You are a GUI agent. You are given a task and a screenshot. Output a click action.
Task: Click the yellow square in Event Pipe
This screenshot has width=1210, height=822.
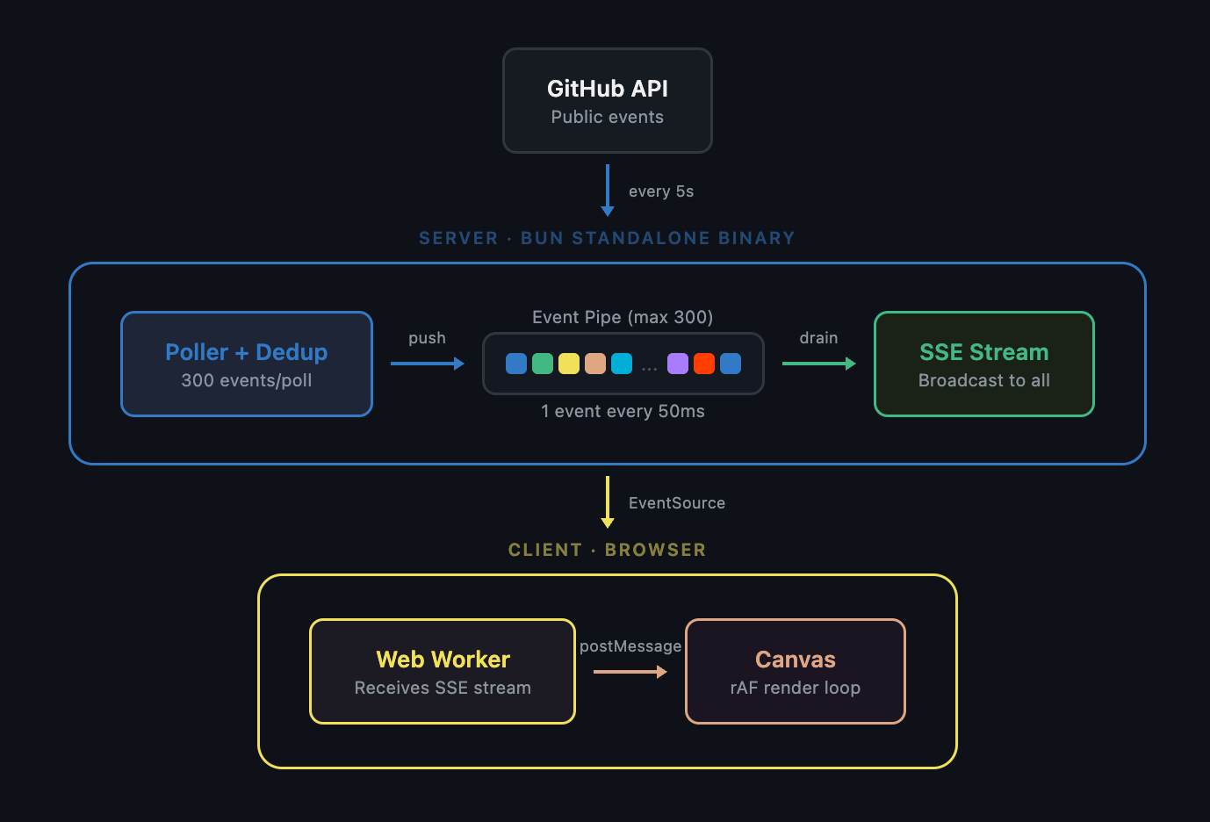click(x=569, y=364)
